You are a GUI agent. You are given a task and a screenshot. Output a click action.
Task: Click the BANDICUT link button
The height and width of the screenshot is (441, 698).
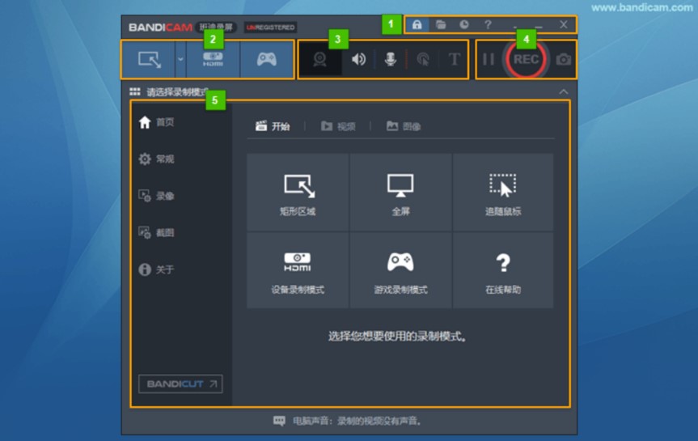(180, 384)
